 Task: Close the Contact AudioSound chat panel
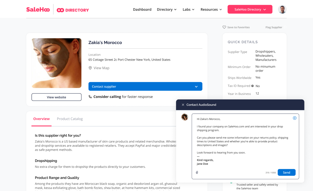tap(183, 105)
